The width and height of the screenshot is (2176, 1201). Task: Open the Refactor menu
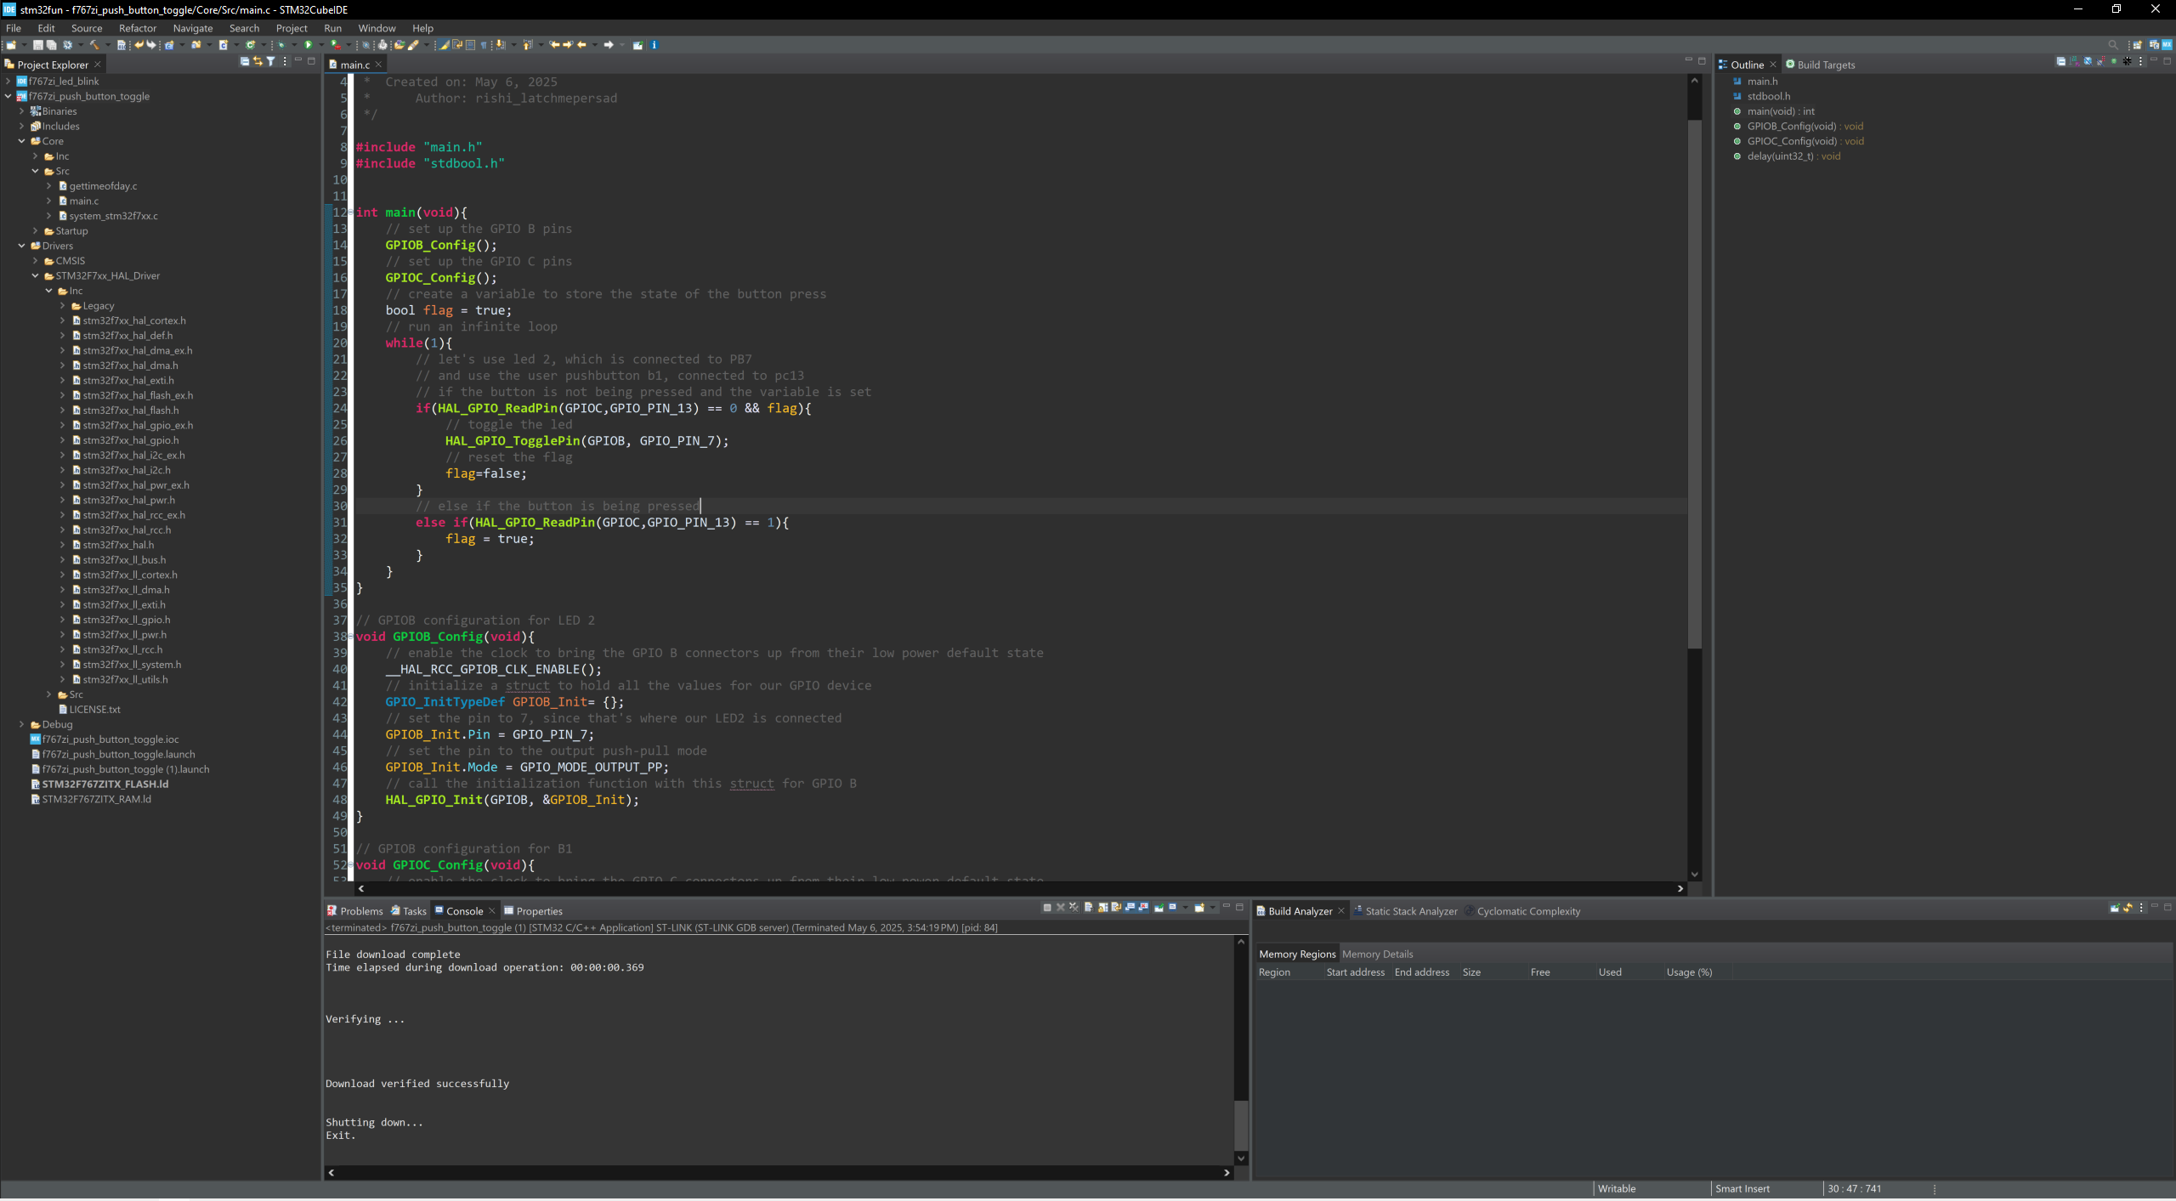(137, 28)
